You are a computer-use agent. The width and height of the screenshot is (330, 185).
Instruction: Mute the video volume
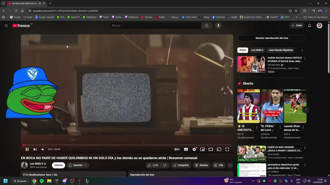click(43, 149)
